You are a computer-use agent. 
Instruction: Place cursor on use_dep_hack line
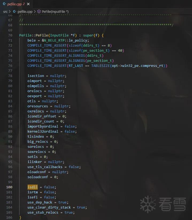[48, 202]
